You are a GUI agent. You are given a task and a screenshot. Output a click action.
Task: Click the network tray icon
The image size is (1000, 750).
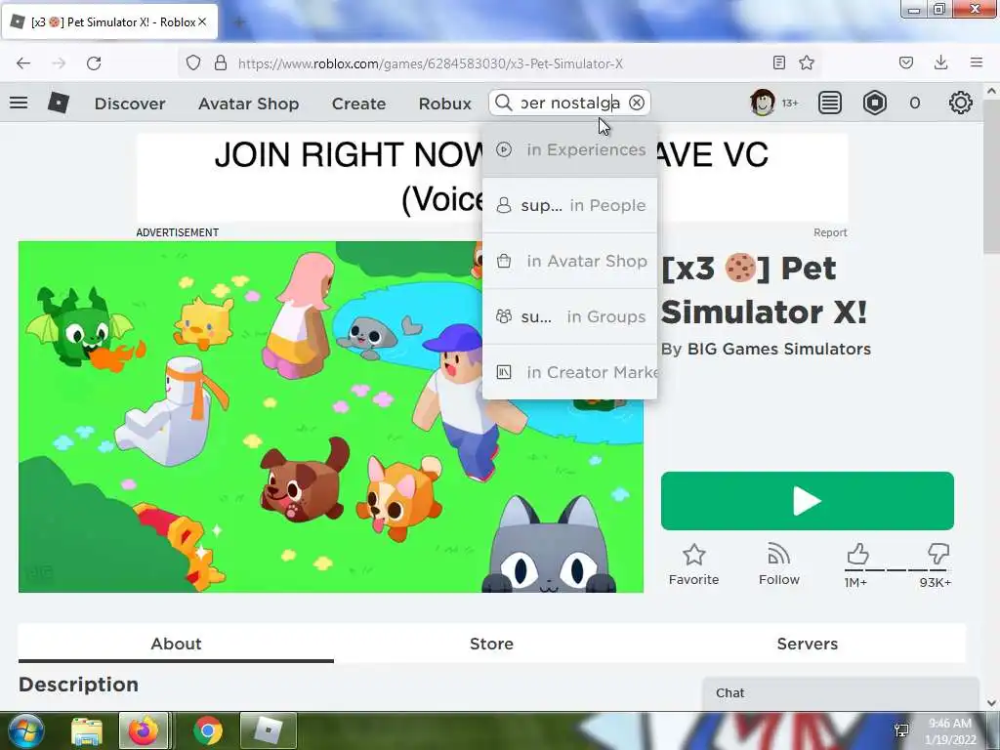pyautogui.click(x=901, y=730)
